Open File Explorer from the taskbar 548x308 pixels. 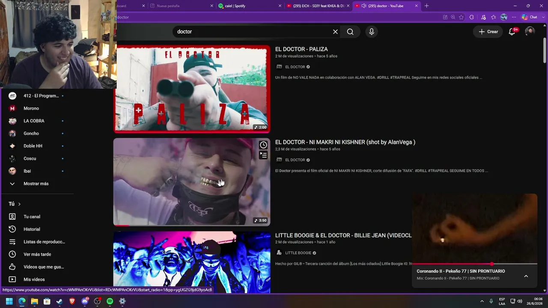(x=34, y=301)
